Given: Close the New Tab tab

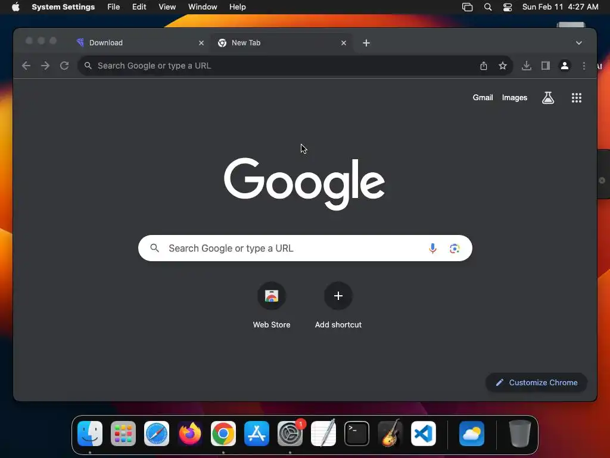Looking at the screenshot, I should (x=344, y=43).
